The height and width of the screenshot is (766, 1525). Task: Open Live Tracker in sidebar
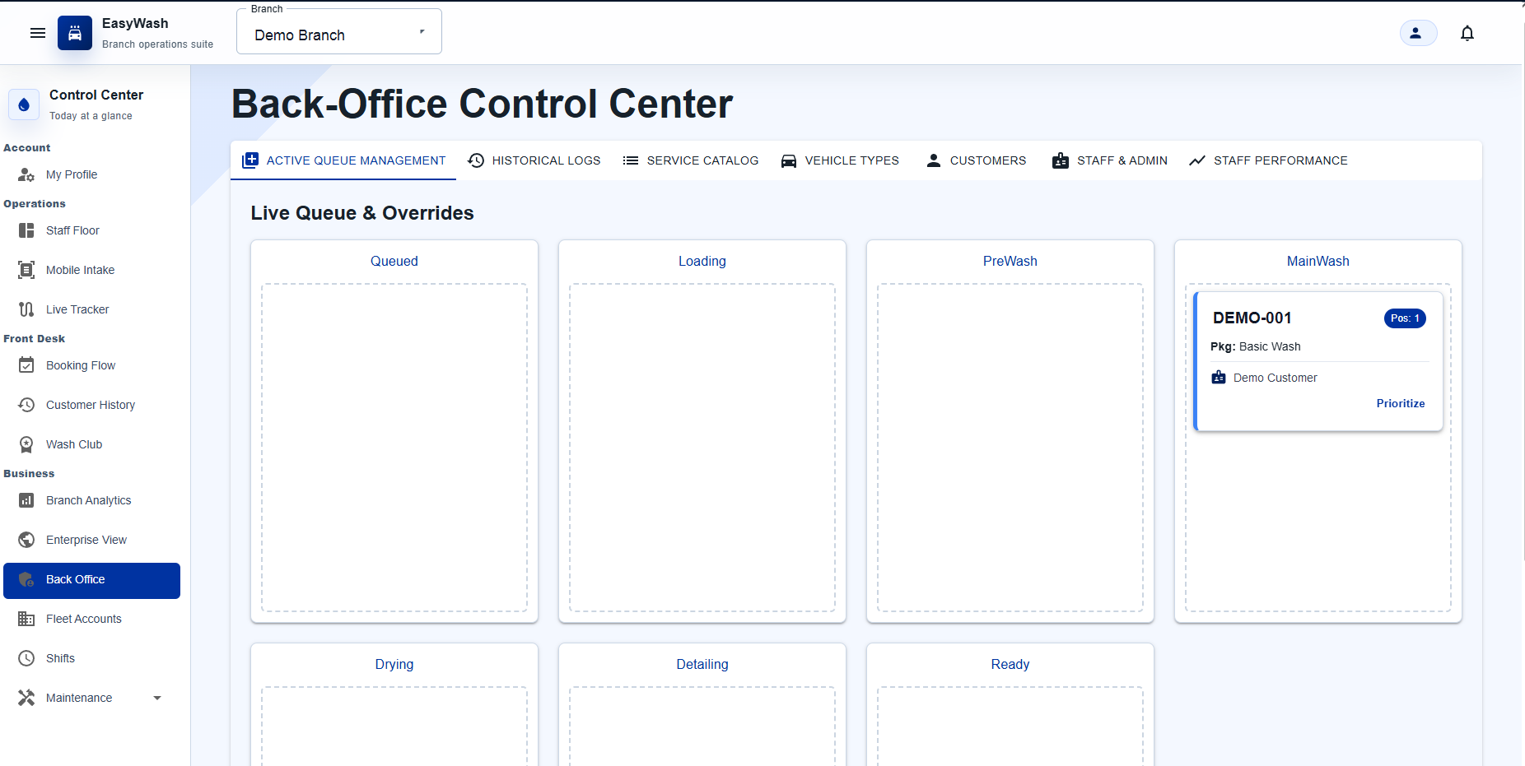tap(91, 309)
